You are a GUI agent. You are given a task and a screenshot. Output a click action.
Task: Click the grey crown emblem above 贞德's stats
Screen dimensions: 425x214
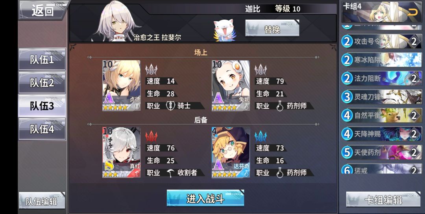click(151, 69)
